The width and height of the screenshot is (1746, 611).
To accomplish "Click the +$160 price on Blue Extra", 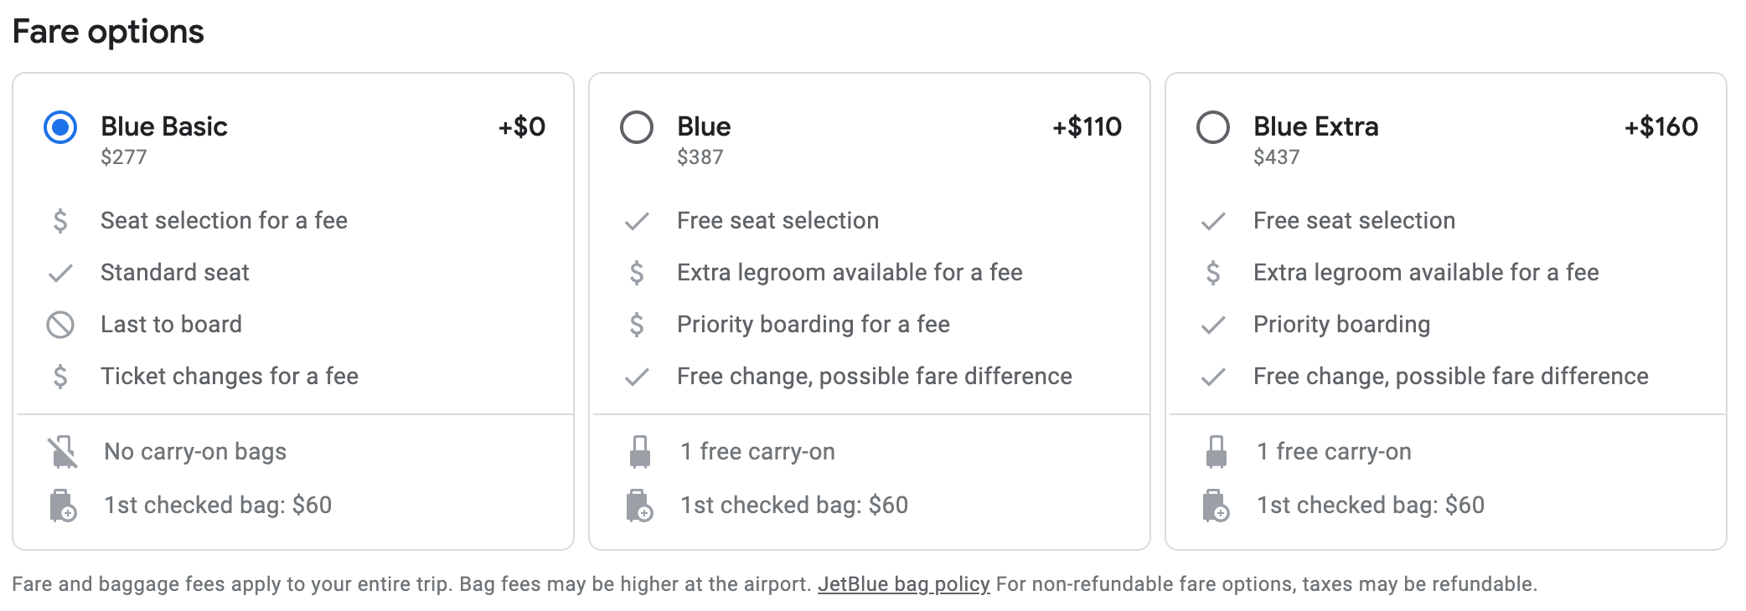I will tap(1661, 126).
